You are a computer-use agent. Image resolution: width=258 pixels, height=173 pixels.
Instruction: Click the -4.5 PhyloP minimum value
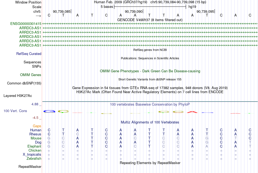click(35, 118)
